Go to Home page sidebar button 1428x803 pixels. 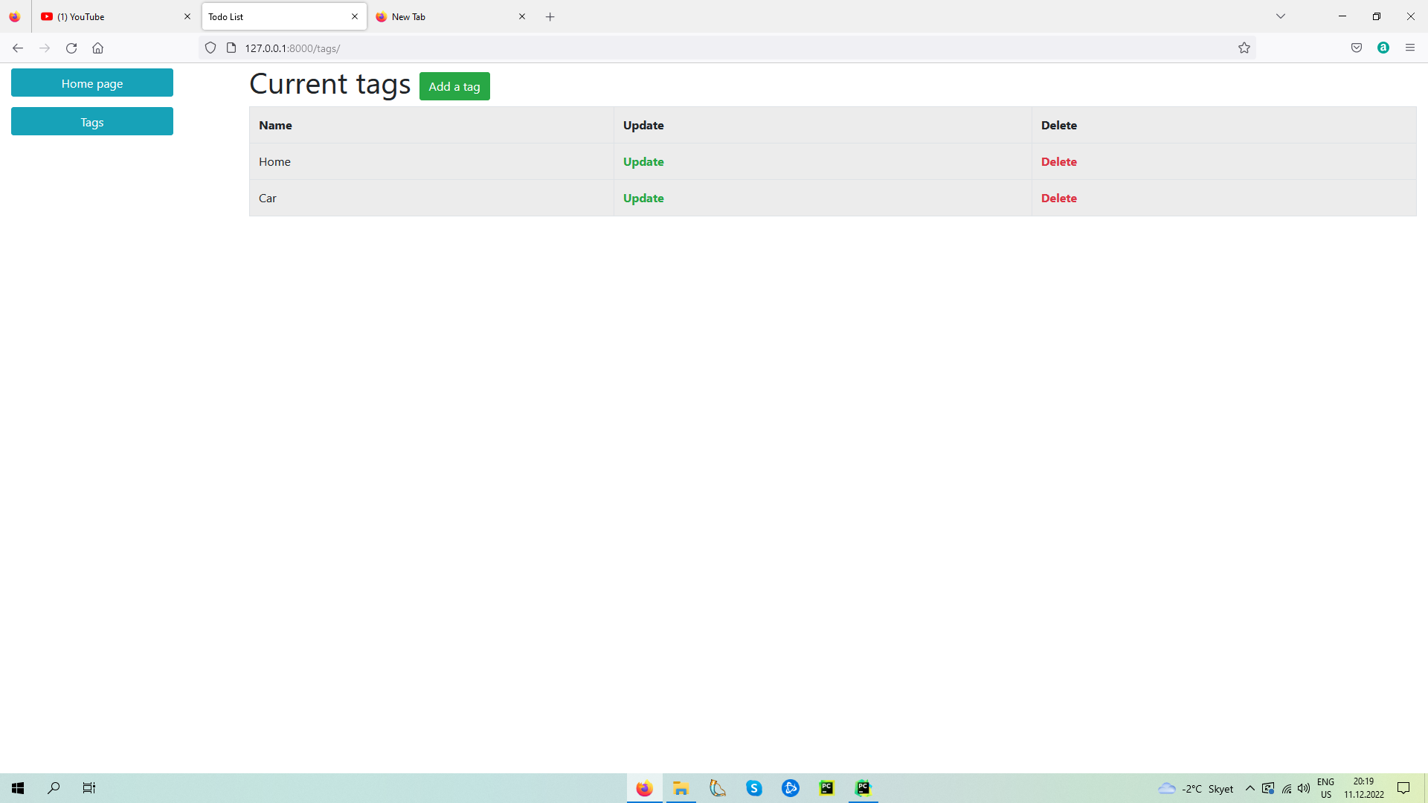(x=92, y=83)
